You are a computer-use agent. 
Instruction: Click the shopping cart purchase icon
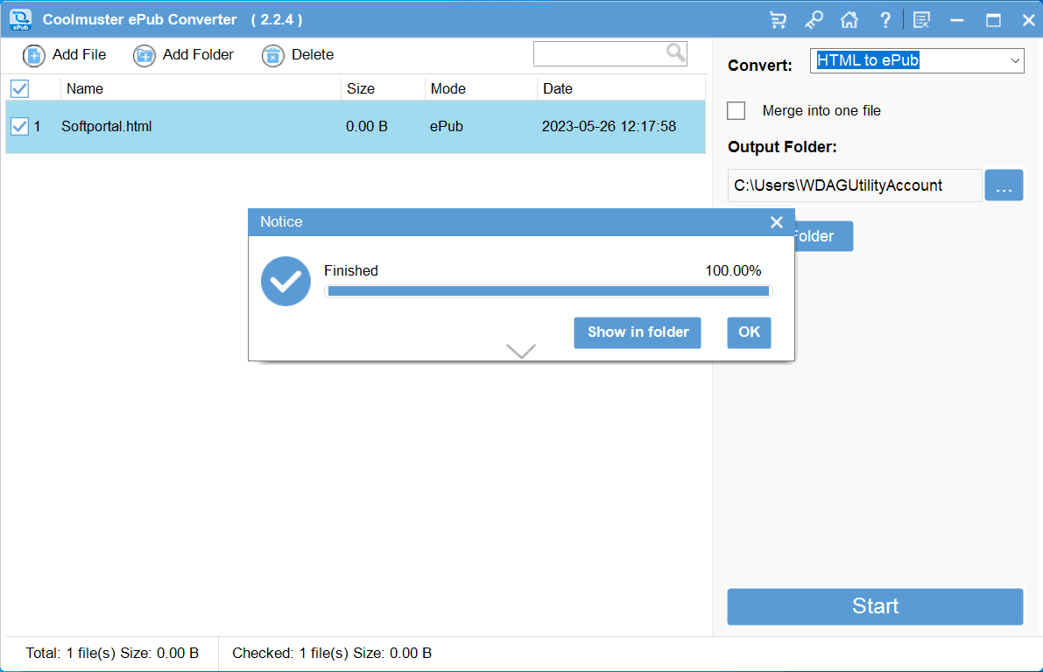(778, 20)
